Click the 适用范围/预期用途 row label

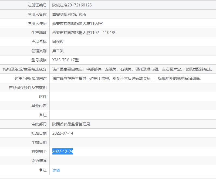coord(31,78)
